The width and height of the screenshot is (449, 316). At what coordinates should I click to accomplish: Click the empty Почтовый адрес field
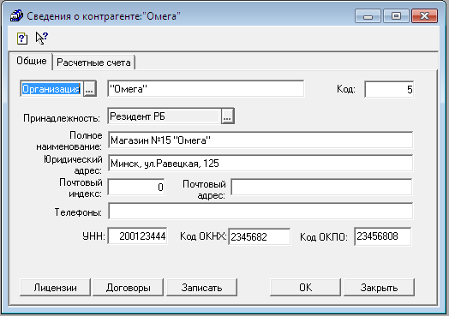(321, 188)
